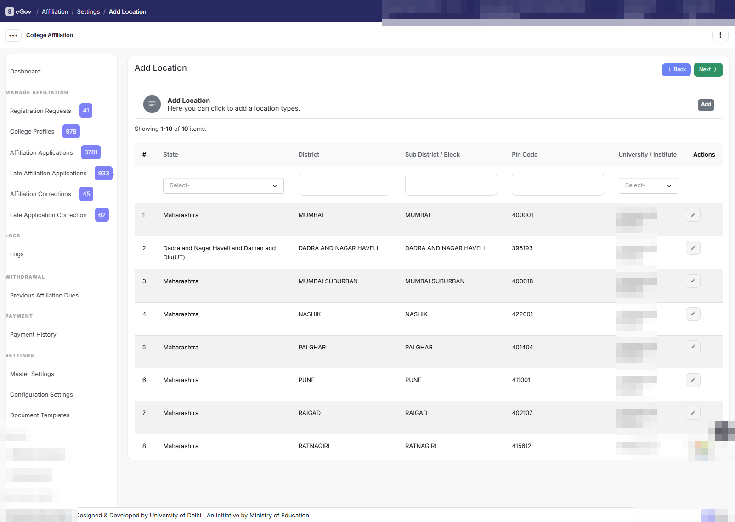Open Payment History in sidebar
This screenshot has width=735, height=522.
pos(33,334)
